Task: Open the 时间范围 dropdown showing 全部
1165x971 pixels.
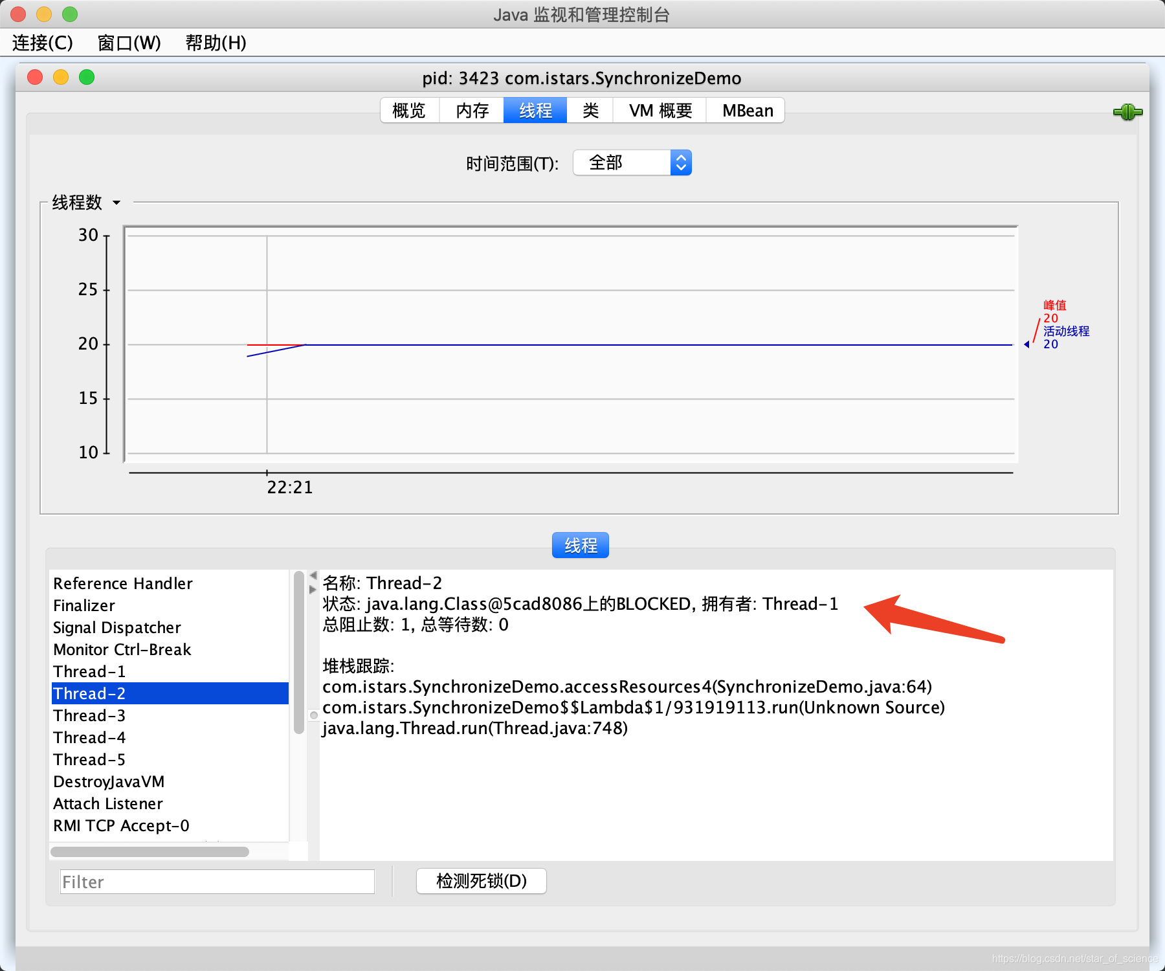Action: click(x=632, y=162)
